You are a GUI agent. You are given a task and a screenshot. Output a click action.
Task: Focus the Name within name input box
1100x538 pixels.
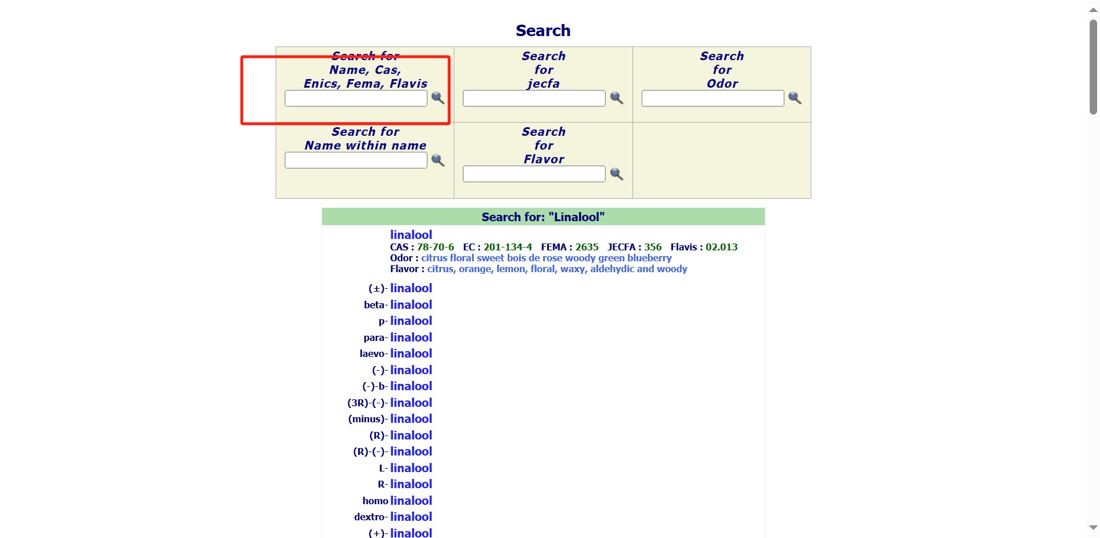(x=356, y=160)
